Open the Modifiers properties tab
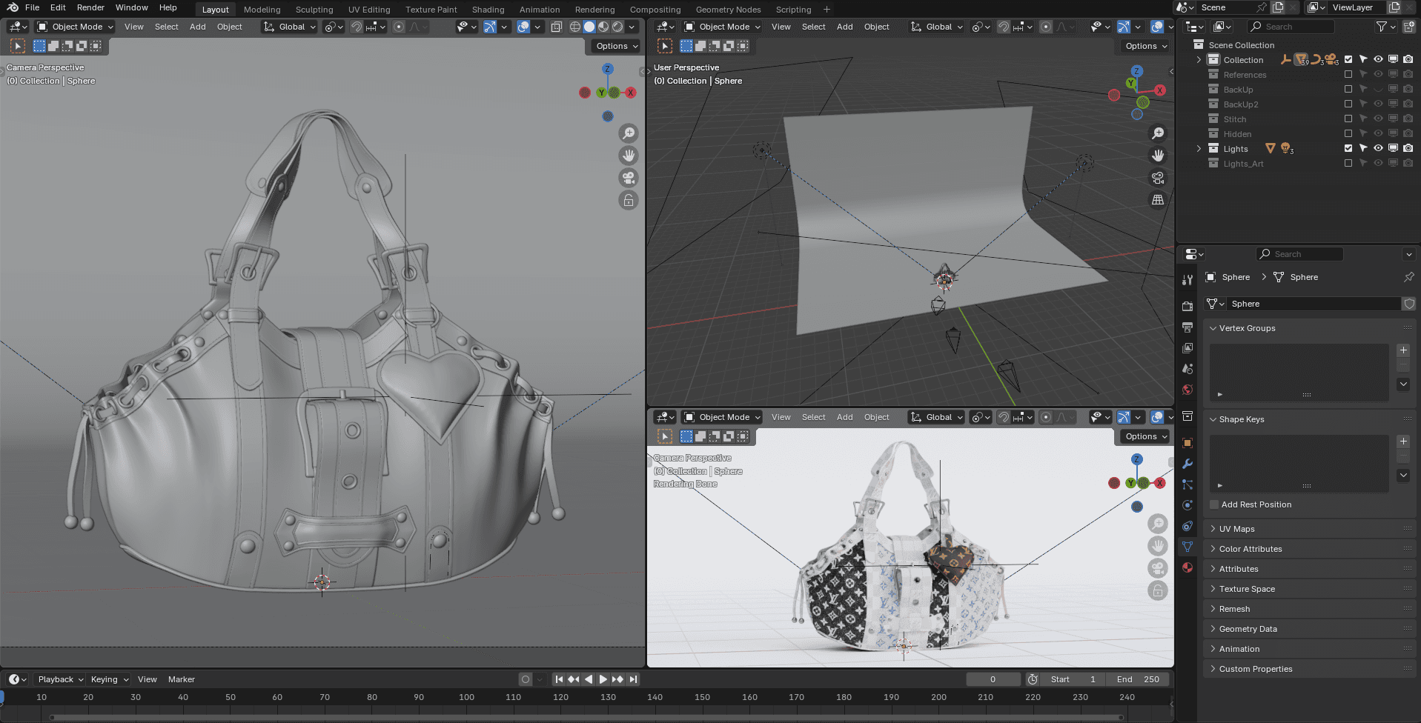The image size is (1421, 723). click(1188, 464)
